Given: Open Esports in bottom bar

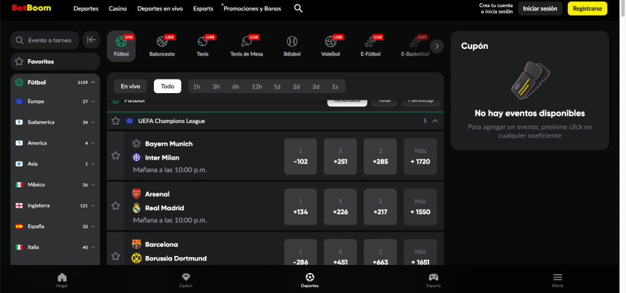Looking at the screenshot, I should pyautogui.click(x=434, y=280).
